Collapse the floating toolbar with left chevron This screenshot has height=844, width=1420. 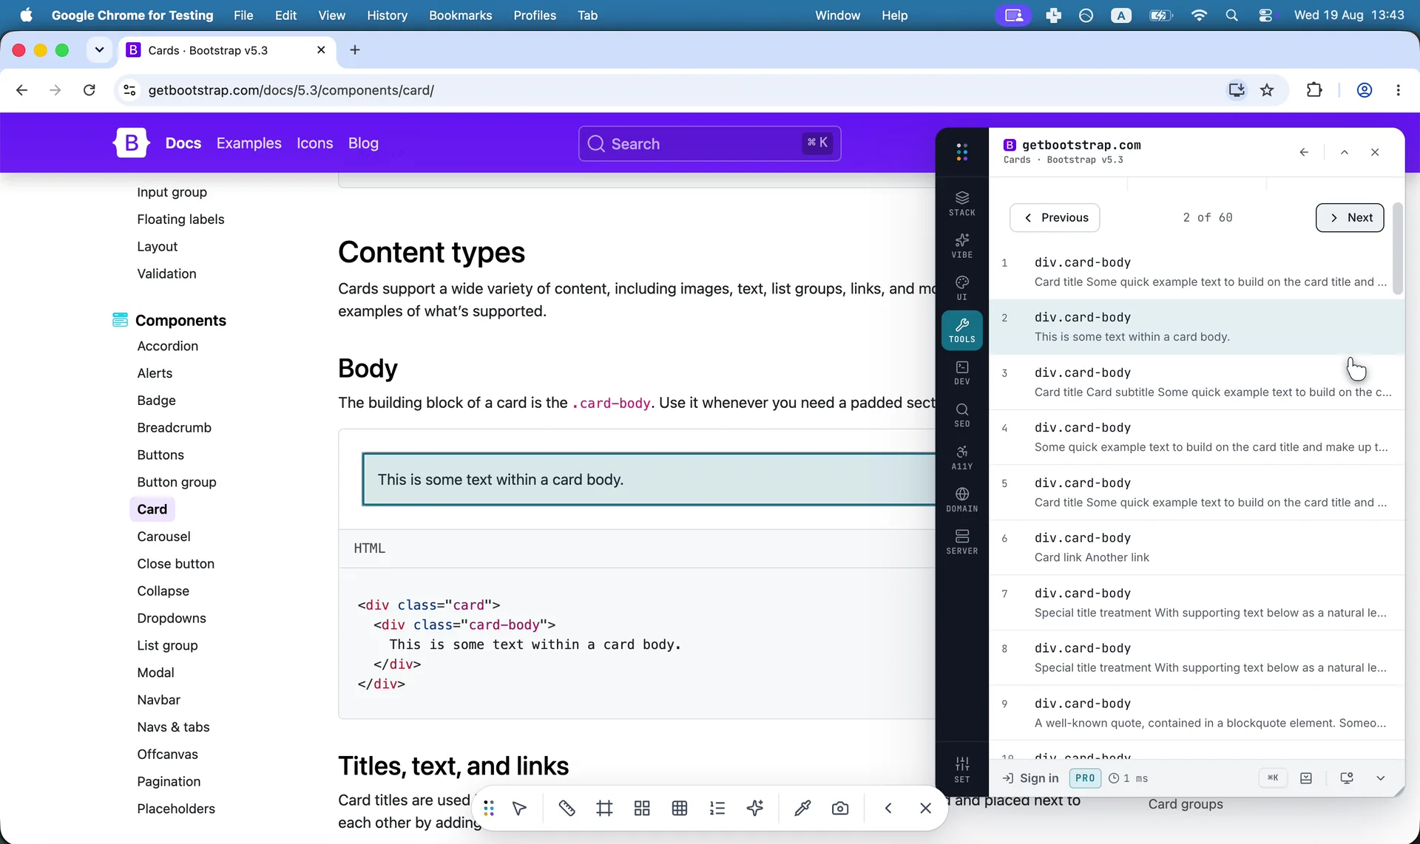(887, 809)
